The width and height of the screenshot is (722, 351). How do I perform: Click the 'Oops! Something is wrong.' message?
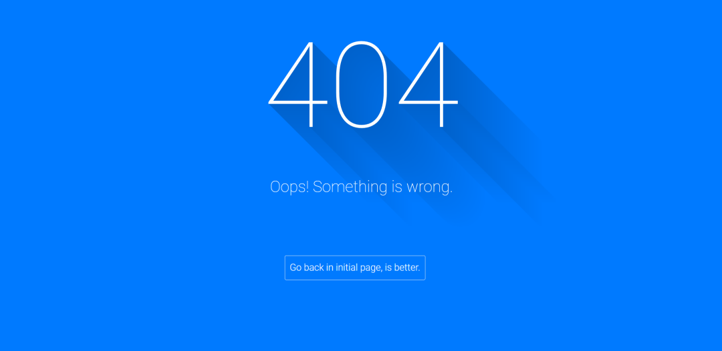362,187
